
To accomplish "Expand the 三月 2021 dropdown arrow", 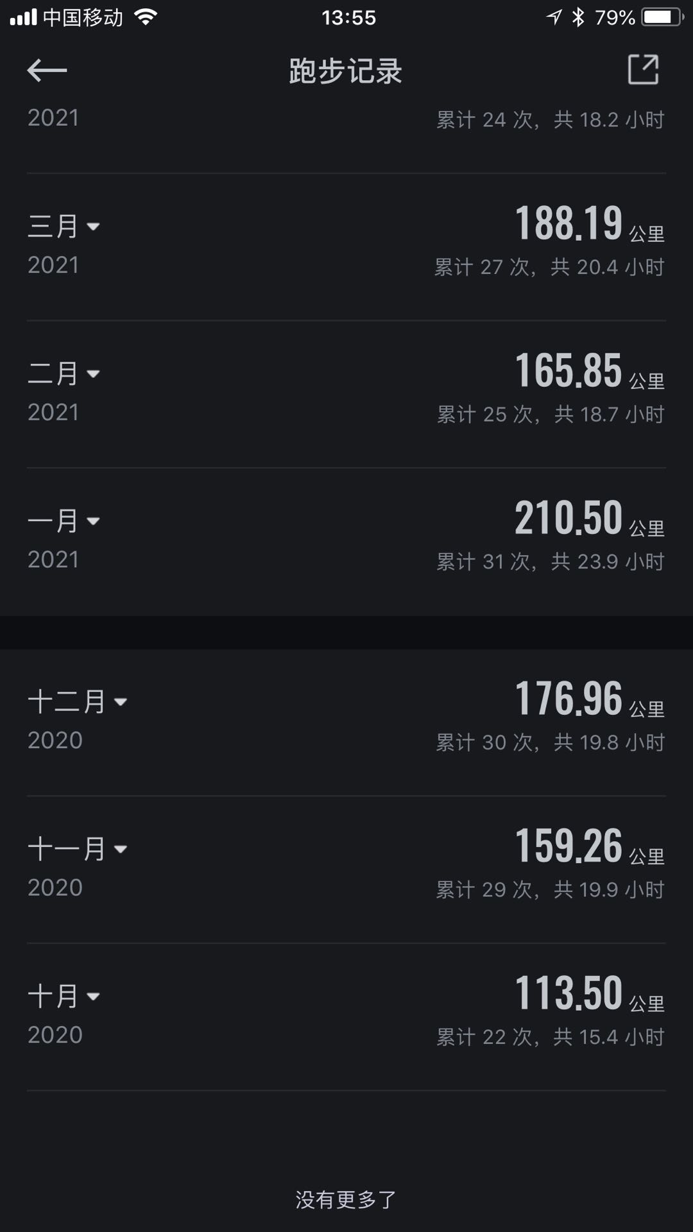I will [x=93, y=227].
